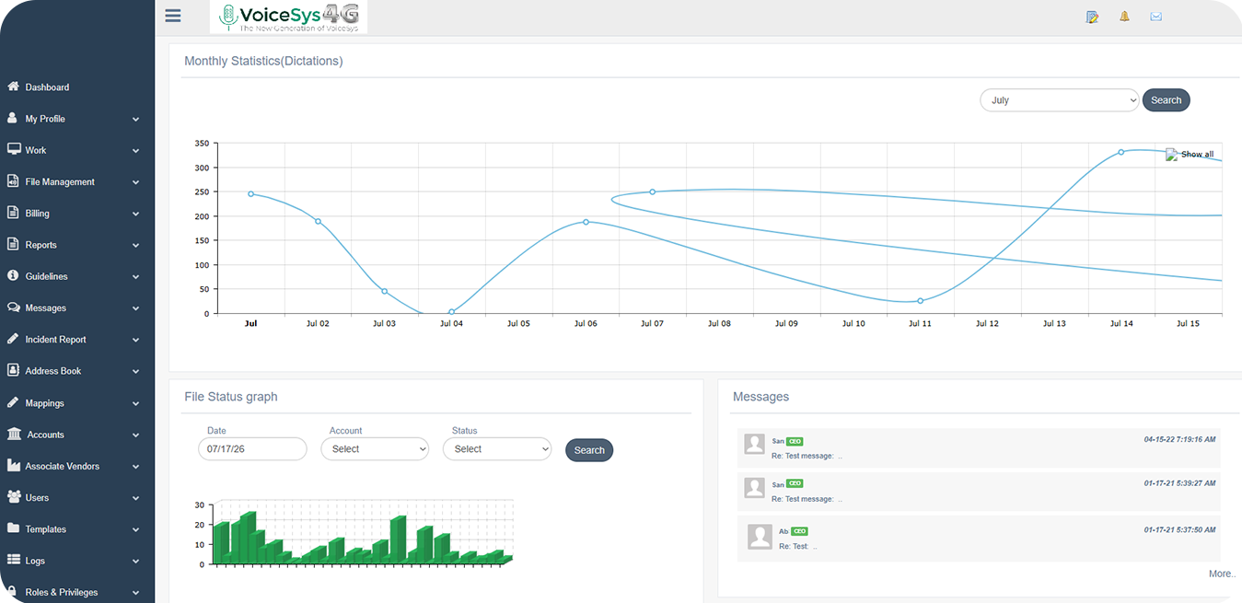Open the More.. messages link
The width and height of the screenshot is (1242, 603).
point(1223,574)
